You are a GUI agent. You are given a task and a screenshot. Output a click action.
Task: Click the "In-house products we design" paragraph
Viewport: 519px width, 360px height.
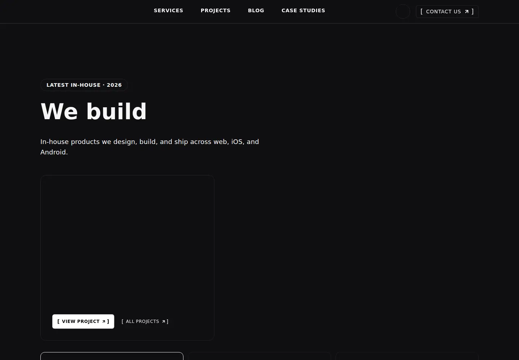[150, 147]
